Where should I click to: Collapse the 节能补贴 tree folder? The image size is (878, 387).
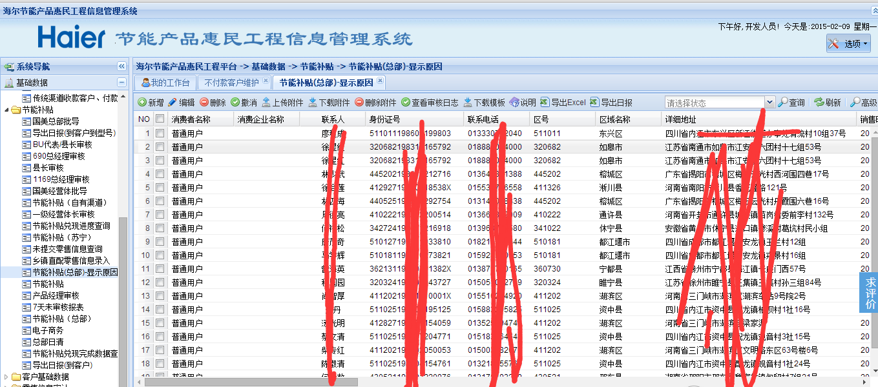(x=6, y=110)
